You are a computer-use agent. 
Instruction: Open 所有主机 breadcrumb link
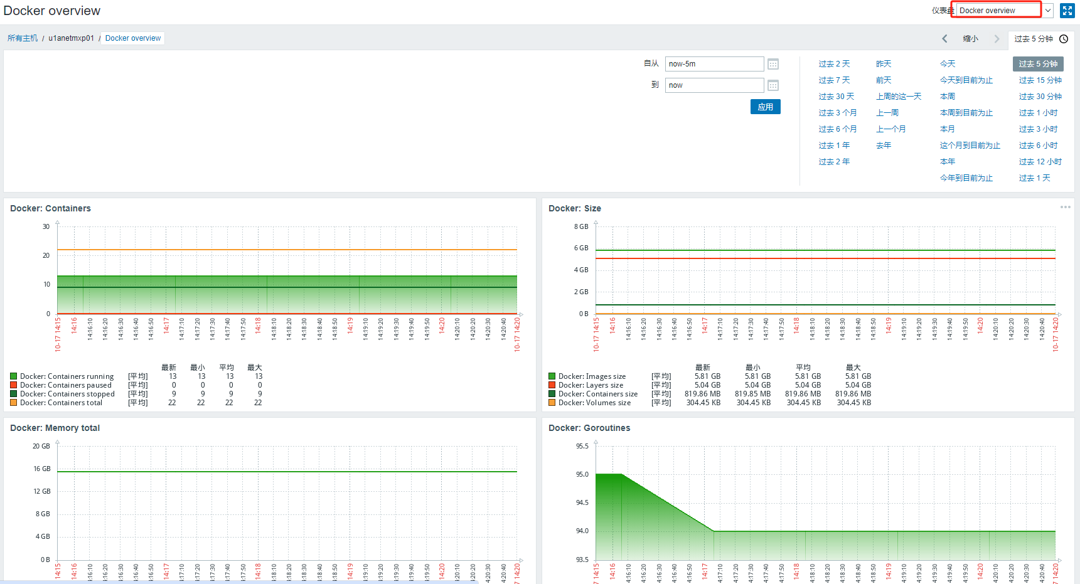(x=23, y=38)
